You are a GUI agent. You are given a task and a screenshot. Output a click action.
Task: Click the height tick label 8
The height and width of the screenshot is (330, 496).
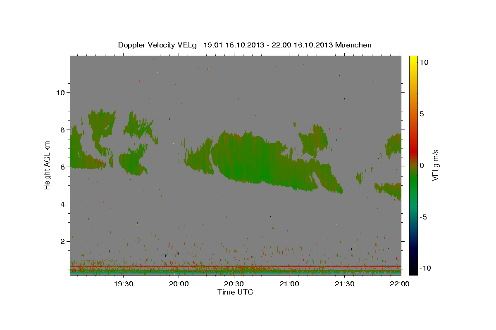click(x=63, y=130)
